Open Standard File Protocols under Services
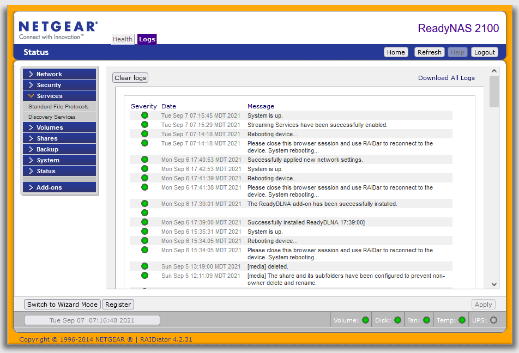 click(x=58, y=107)
